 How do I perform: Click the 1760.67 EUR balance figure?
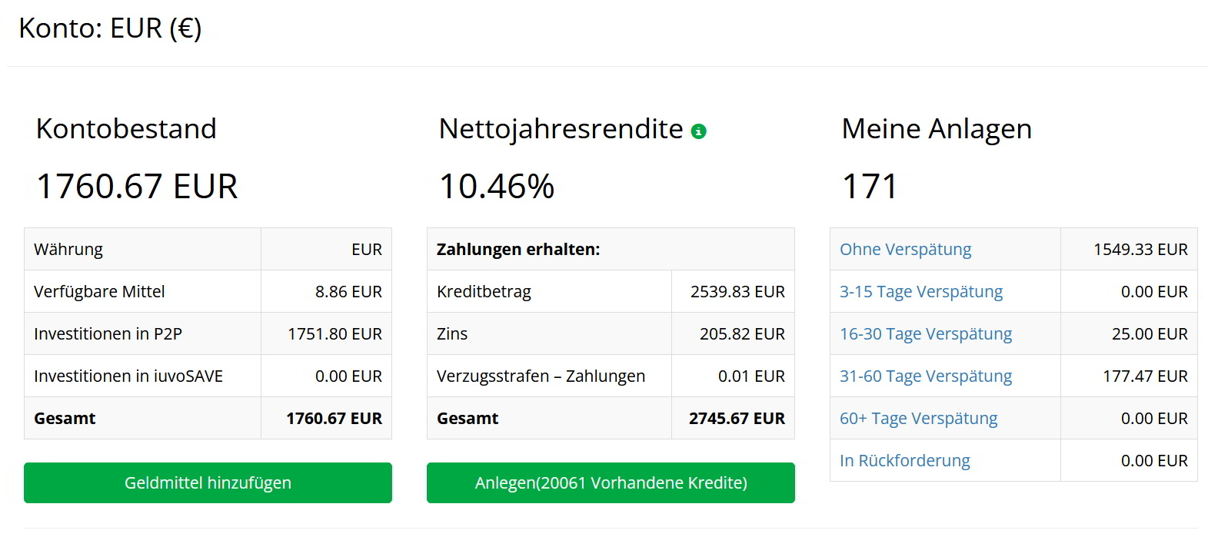137,186
